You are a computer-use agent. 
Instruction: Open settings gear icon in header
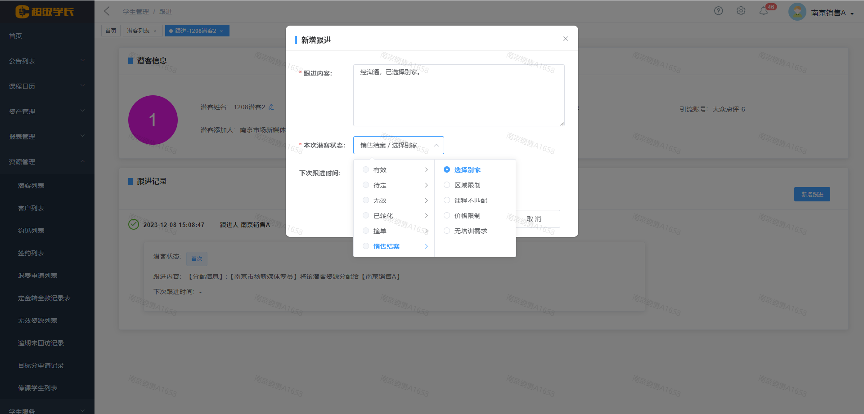point(741,11)
